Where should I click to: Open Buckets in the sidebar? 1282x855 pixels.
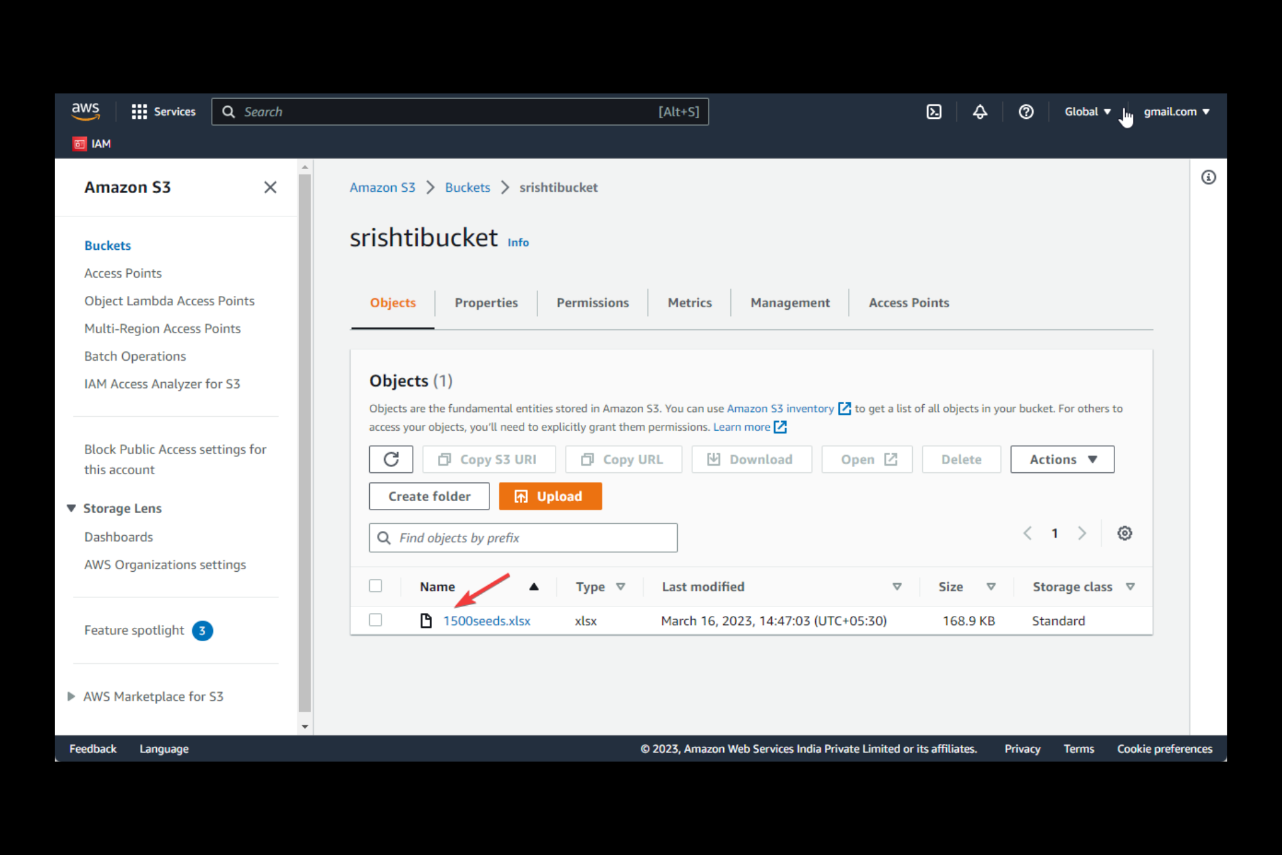coord(108,245)
